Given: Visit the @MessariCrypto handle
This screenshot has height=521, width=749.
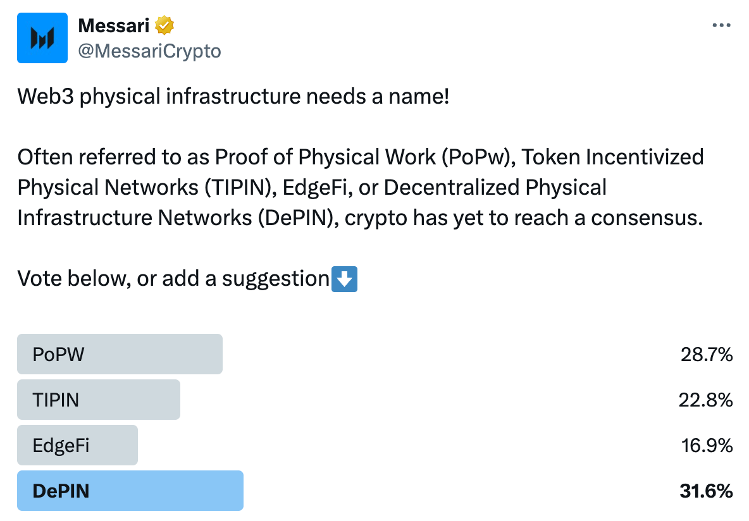Looking at the screenshot, I should (x=149, y=51).
